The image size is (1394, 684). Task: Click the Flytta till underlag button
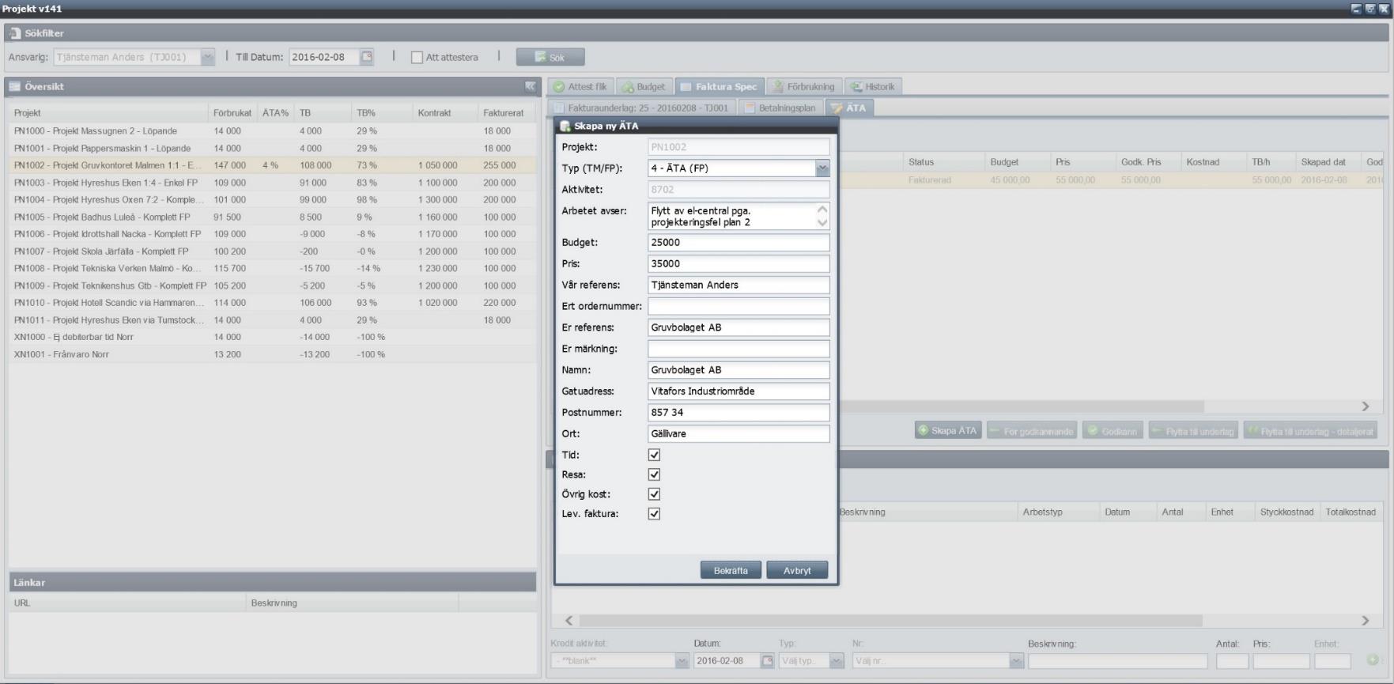[1193, 431]
